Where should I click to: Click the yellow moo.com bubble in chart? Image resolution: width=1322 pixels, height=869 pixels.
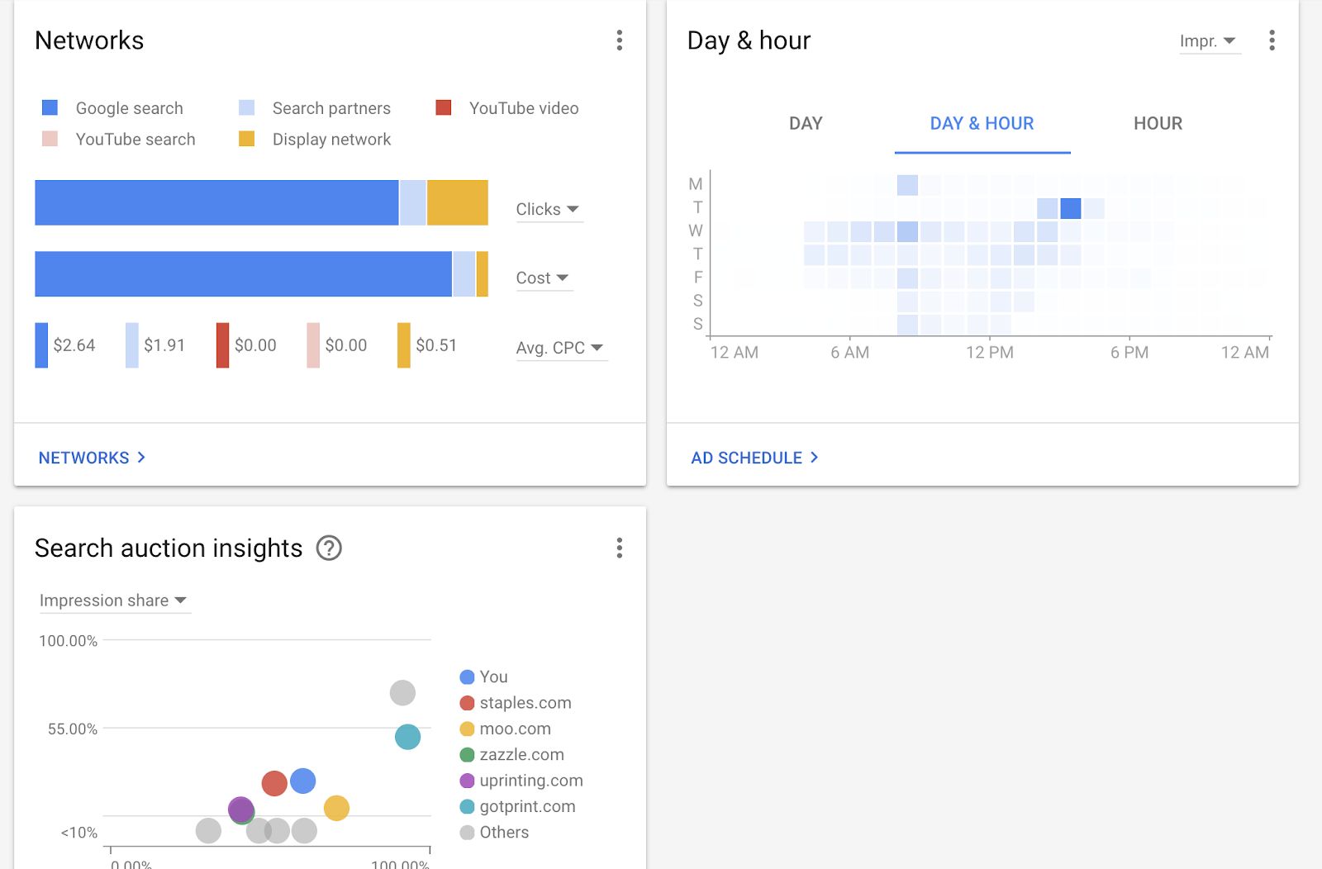tap(336, 808)
